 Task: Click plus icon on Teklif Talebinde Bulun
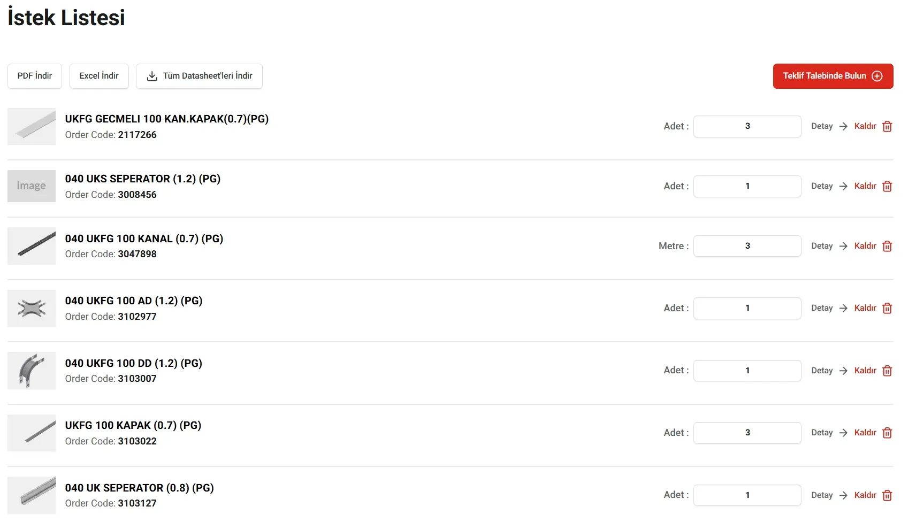point(877,76)
